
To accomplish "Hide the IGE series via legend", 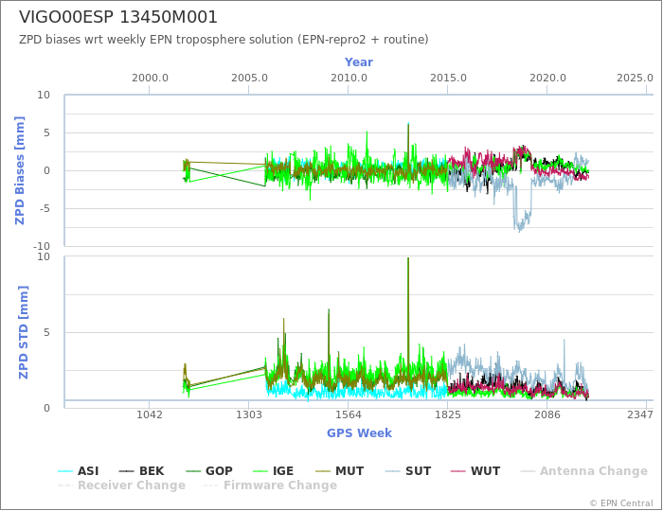I will [x=273, y=471].
